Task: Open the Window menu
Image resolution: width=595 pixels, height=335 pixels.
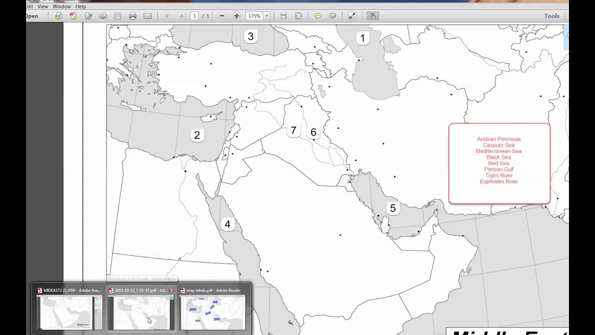Action: [x=61, y=7]
